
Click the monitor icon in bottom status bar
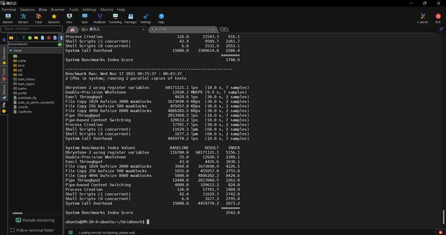[x=70, y=233]
